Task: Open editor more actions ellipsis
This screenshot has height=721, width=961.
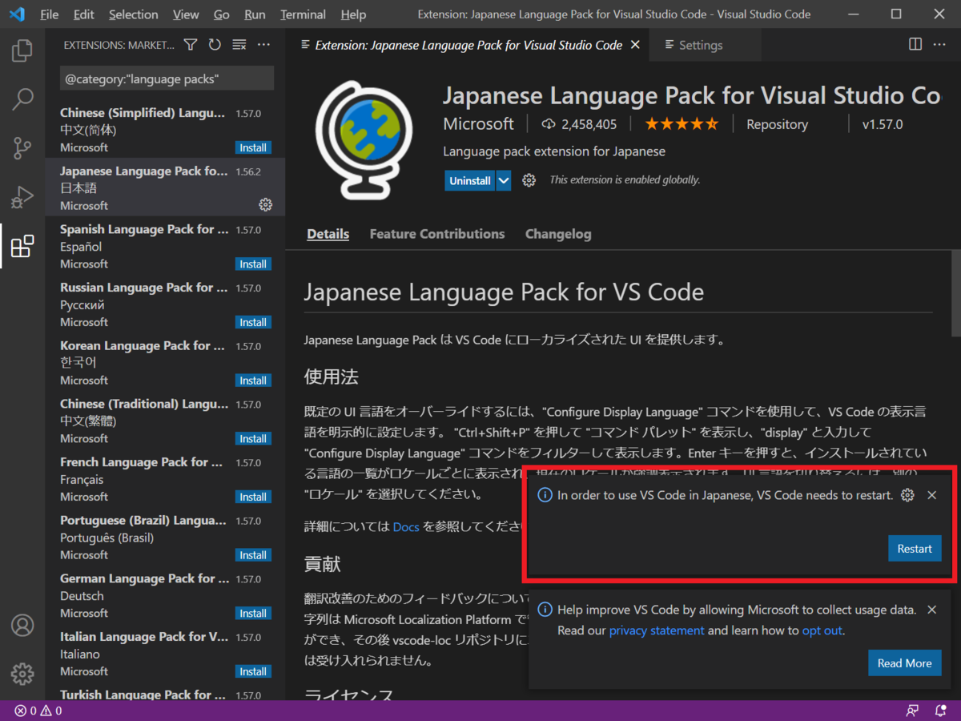Action: pyautogui.click(x=939, y=45)
